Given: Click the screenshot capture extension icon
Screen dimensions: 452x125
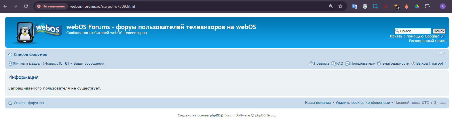Looking at the screenshot, I should (x=375, y=6).
